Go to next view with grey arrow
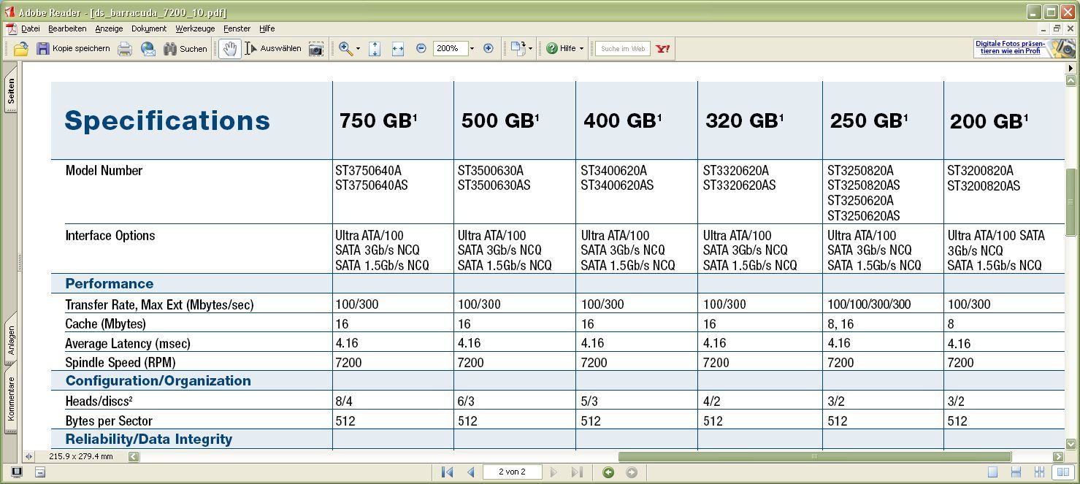1080x484 pixels. [632, 472]
